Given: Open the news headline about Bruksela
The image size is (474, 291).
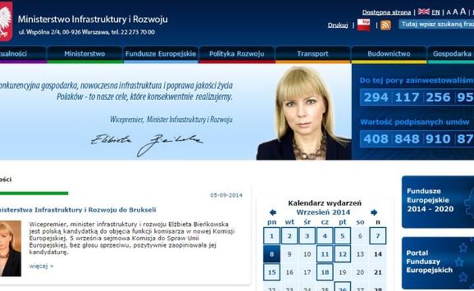Looking at the screenshot, I should (78, 210).
